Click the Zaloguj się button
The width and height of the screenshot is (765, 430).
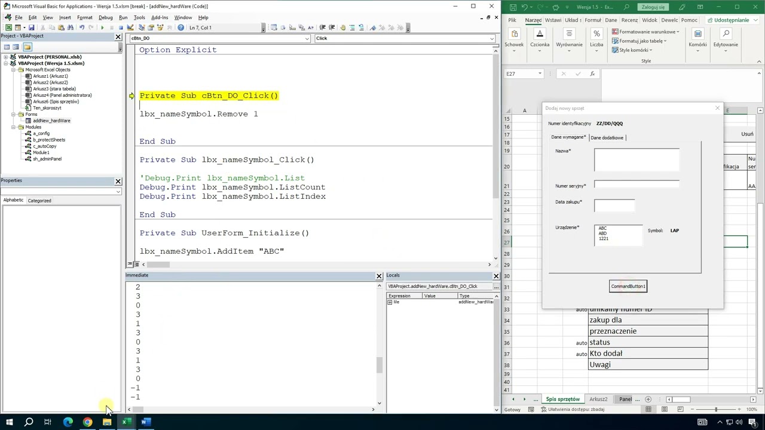[x=653, y=7]
